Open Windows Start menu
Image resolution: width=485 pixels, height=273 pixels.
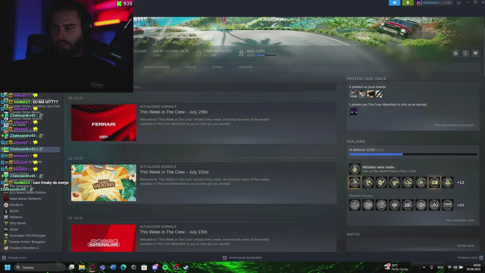[x=7, y=267]
